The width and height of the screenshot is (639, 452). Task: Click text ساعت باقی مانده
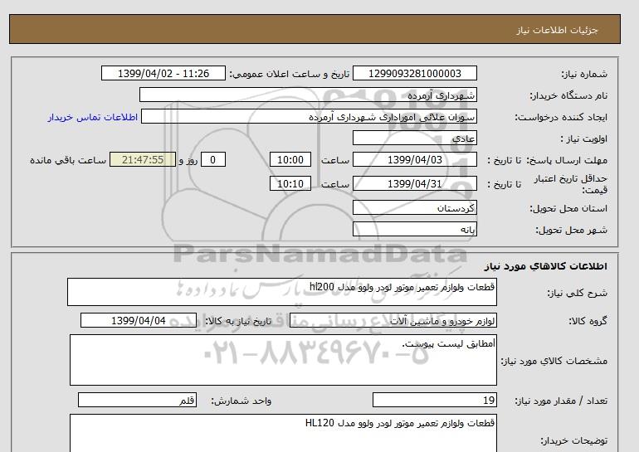point(68,160)
